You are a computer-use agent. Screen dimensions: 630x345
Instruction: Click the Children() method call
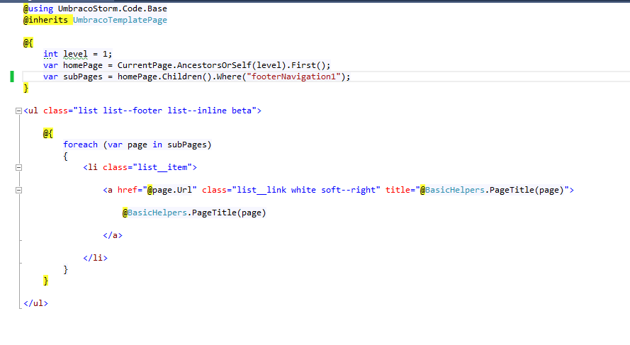point(187,77)
